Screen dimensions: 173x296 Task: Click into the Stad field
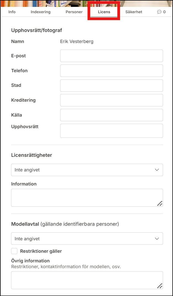(x=111, y=85)
